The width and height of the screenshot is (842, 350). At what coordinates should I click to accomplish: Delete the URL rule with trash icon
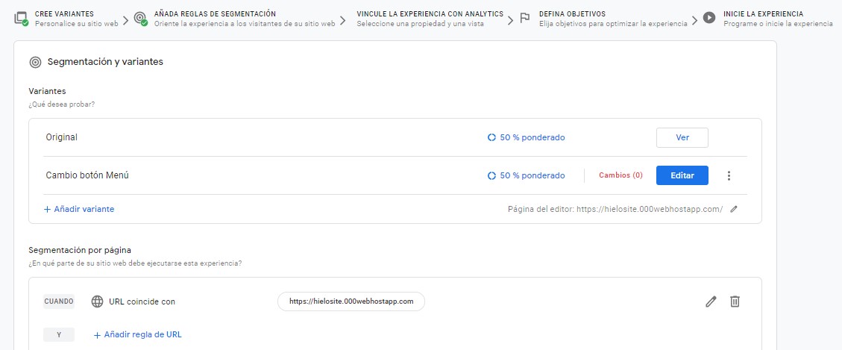coord(735,301)
